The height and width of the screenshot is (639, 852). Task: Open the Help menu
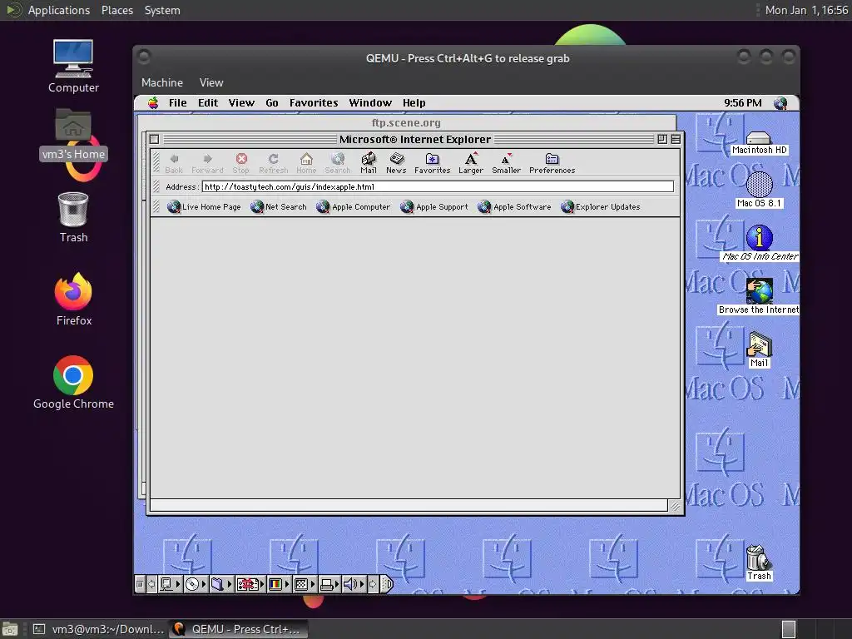(x=414, y=102)
